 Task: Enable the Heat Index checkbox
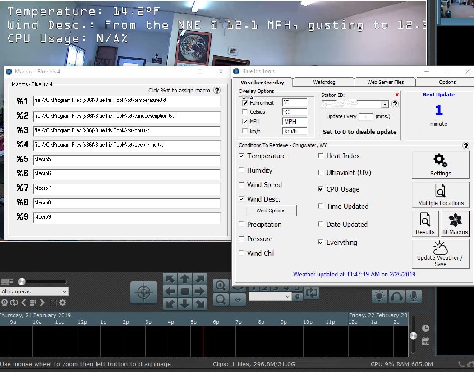[x=320, y=156]
